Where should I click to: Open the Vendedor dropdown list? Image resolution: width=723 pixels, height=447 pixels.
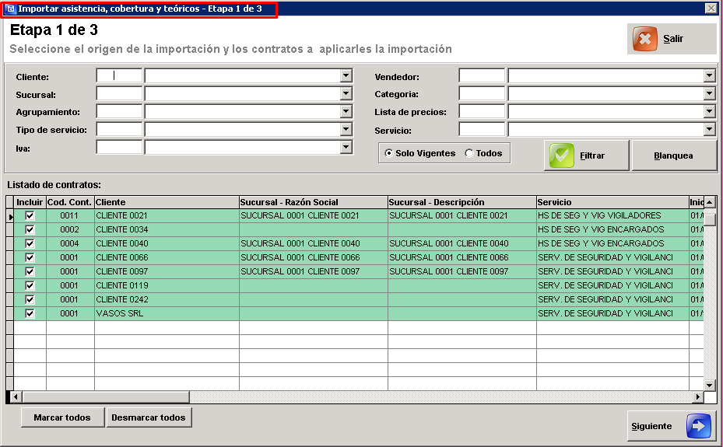click(x=709, y=75)
